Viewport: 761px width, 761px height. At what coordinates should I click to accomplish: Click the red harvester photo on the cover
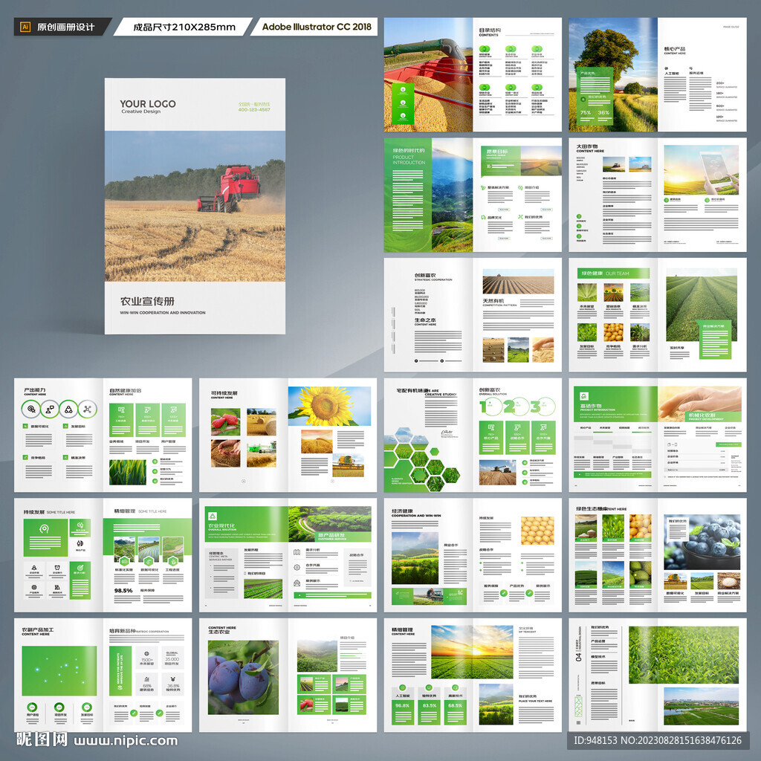click(x=195, y=207)
